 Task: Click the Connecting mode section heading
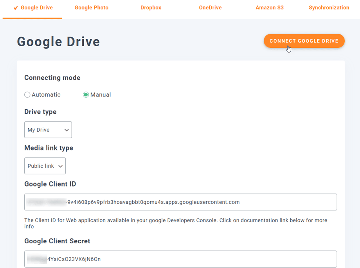coord(52,78)
